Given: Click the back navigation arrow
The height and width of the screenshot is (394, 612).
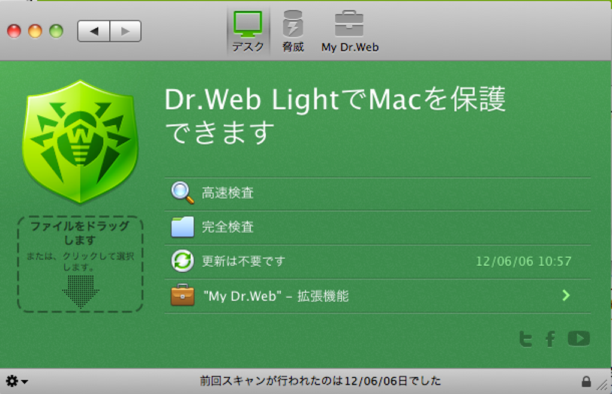Looking at the screenshot, I should (94, 31).
